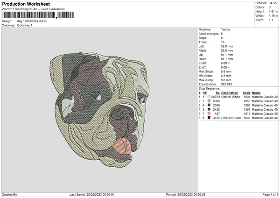The width and height of the screenshot is (280, 198).
Task: Click the 'Code' column header
Action: coord(246,93)
